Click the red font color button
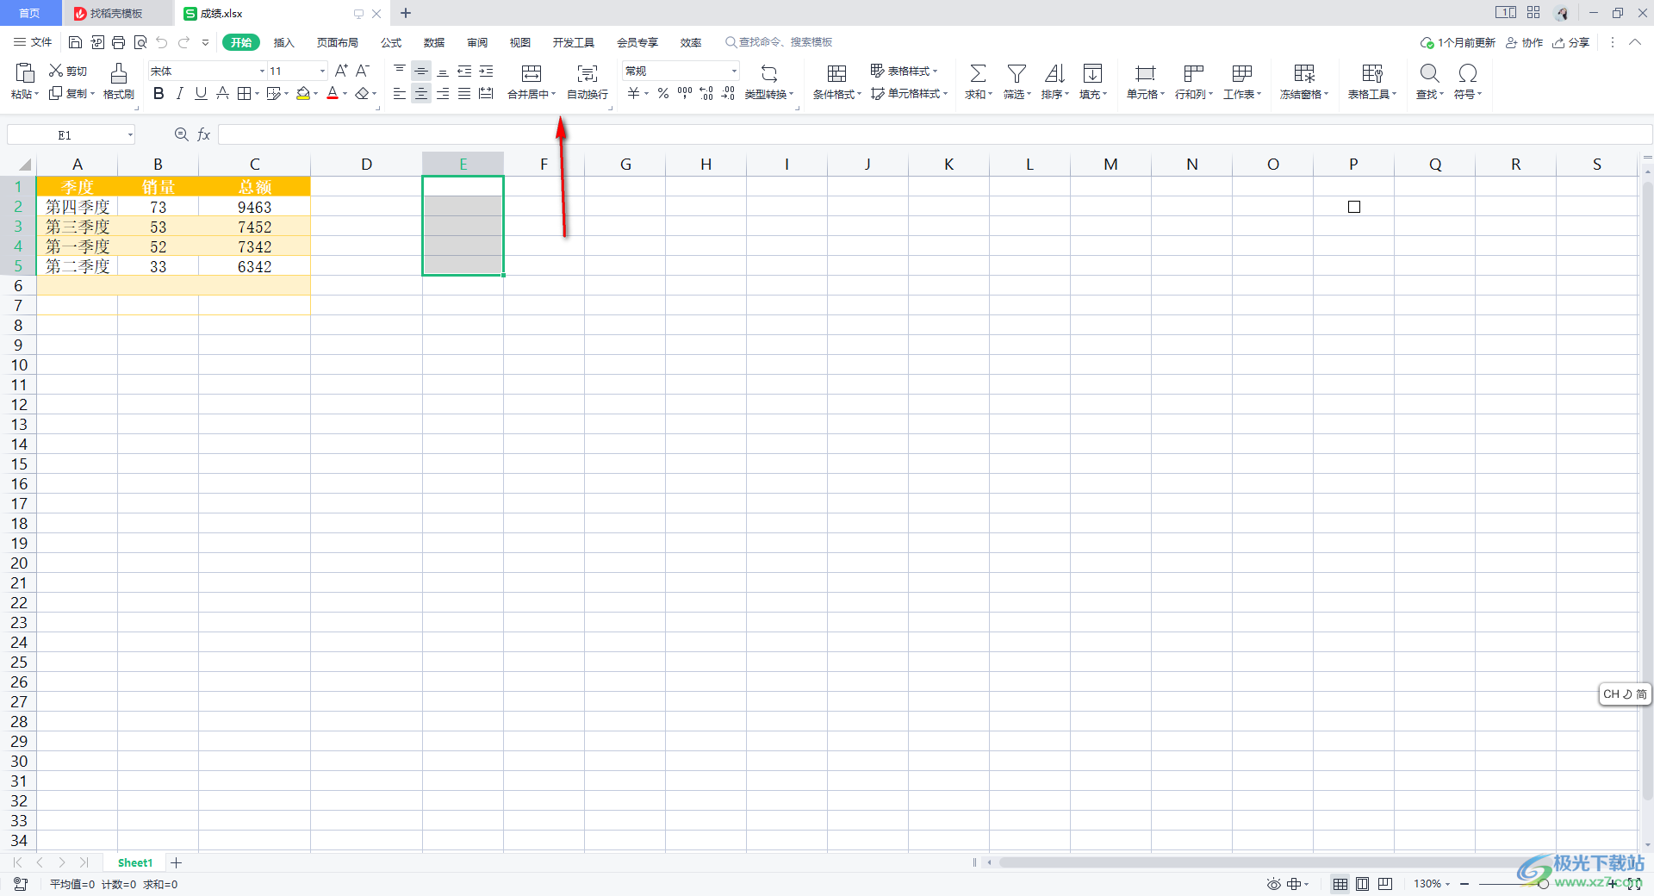Screen dimensions: 1654x896 point(333,93)
